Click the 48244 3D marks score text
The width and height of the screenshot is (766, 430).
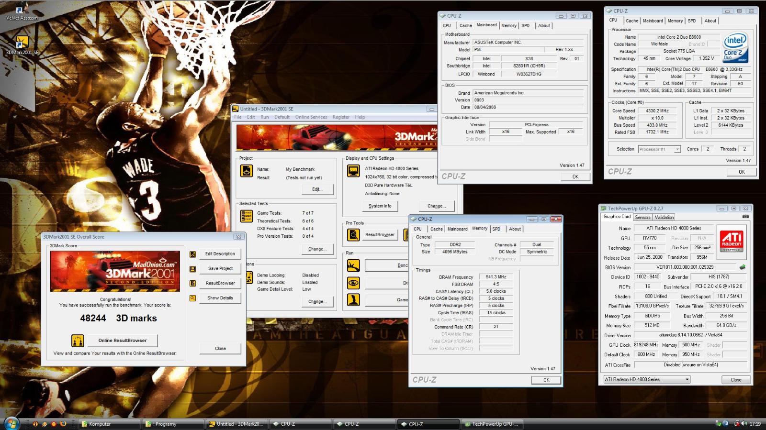pyautogui.click(x=118, y=319)
